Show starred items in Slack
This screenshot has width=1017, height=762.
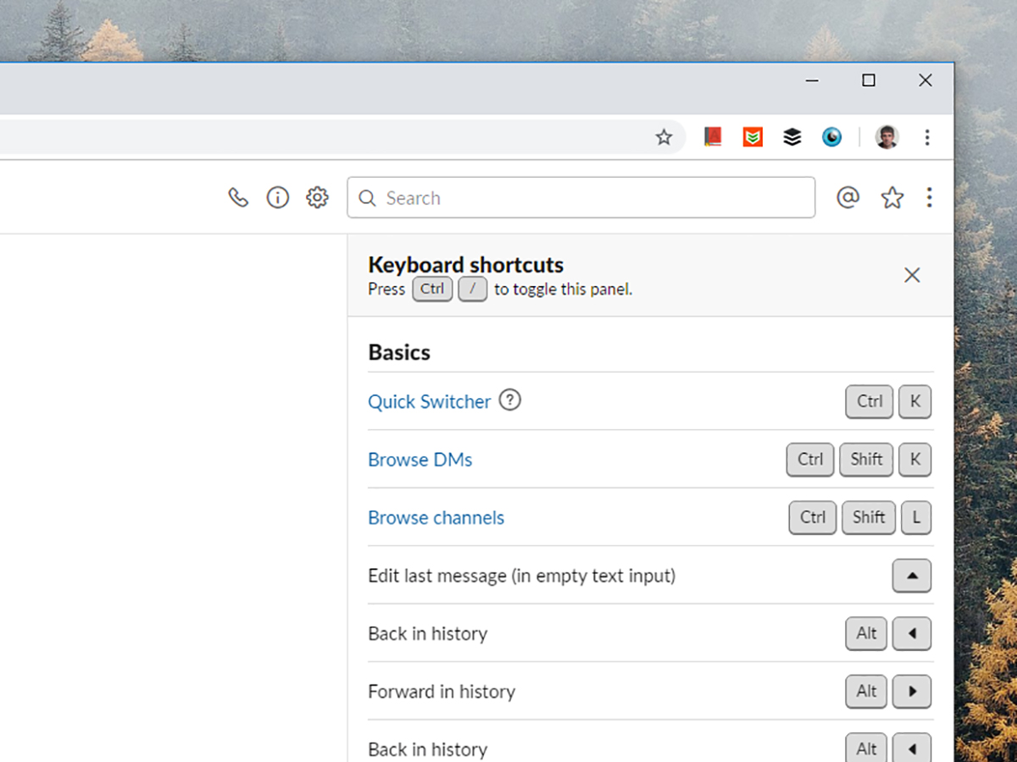pos(892,198)
